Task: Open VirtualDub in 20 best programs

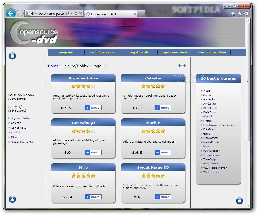Action: tap(210, 163)
